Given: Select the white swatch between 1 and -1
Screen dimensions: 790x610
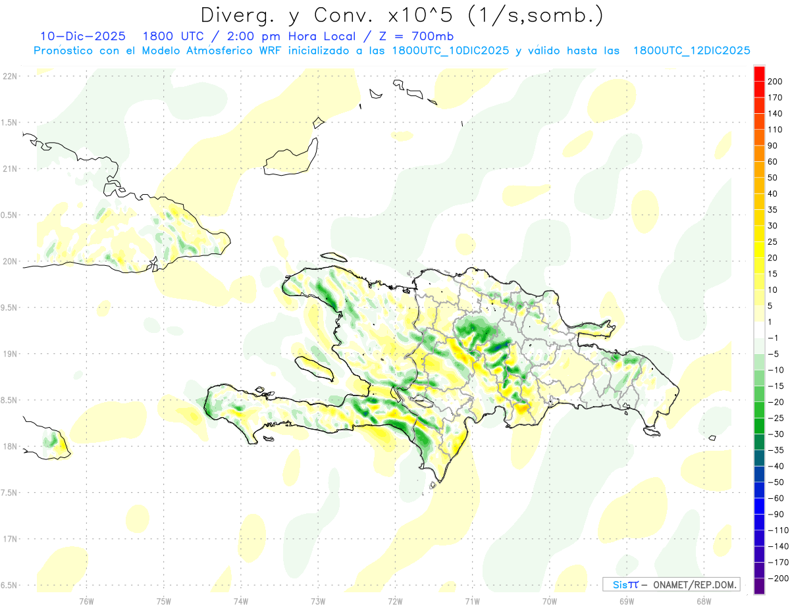Looking at the screenshot, I should [x=760, y=330].
